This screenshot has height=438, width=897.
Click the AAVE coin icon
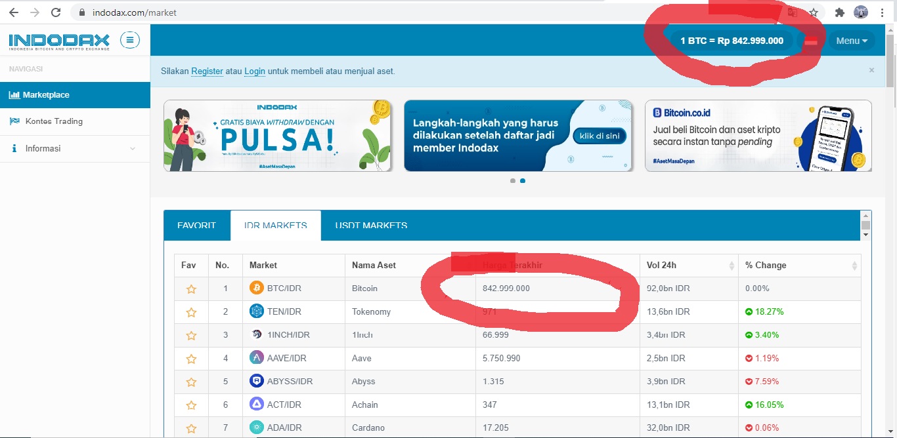[257, 358]
